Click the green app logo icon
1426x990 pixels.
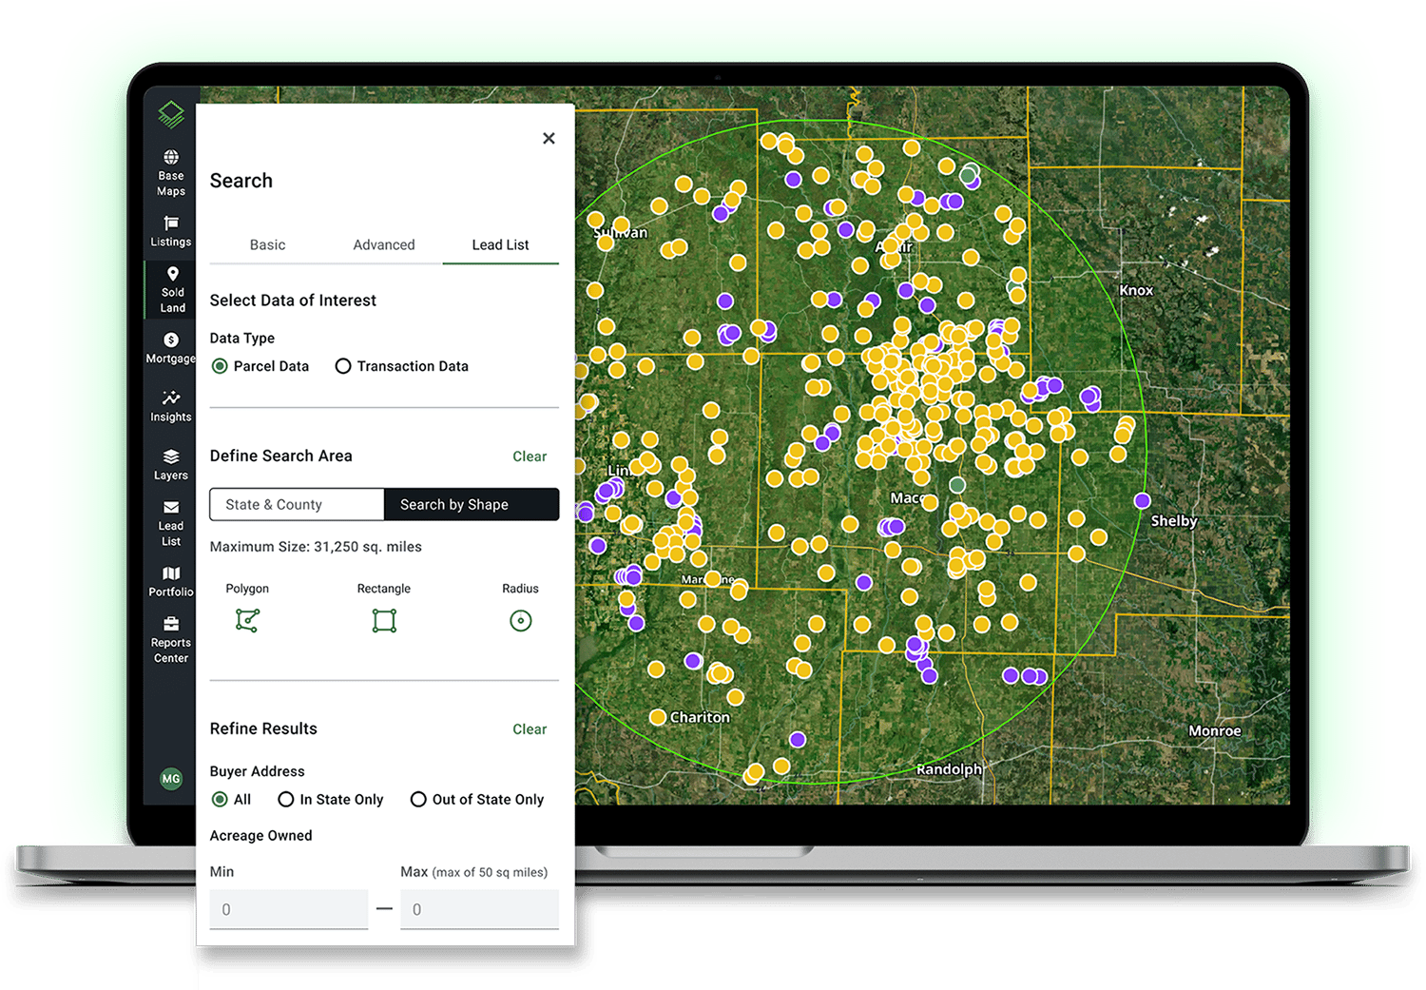pos(171,114)
